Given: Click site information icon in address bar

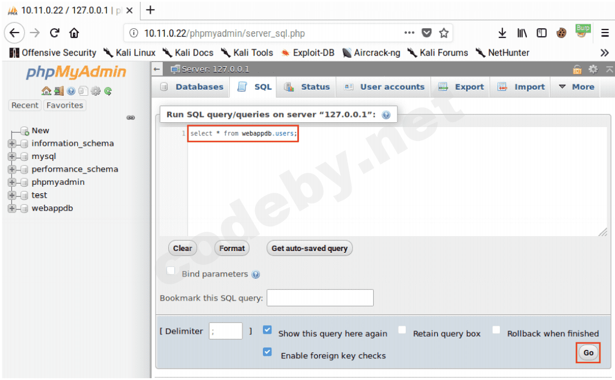Looking at the screenshot, I should [x=134, y=33].
